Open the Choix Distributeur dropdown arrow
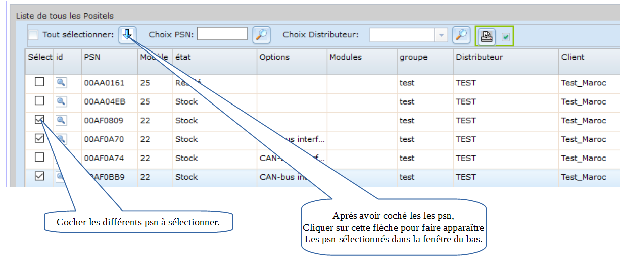This screenshot has height=261, width=620. point(442,35)
